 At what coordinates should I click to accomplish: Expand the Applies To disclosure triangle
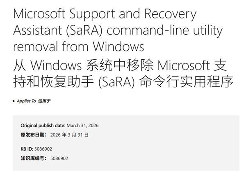(x=14, y=101)
